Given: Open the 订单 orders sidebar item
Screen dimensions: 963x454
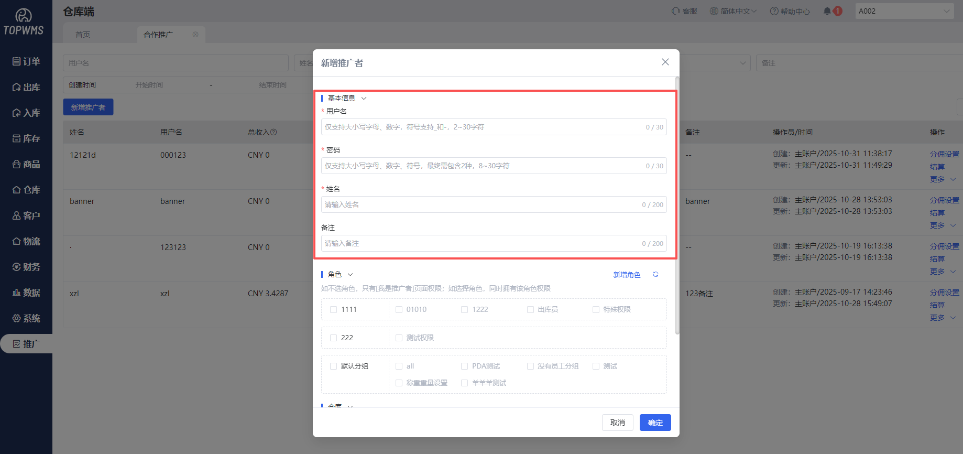Looking at the screenshot, I should (26, 61).
